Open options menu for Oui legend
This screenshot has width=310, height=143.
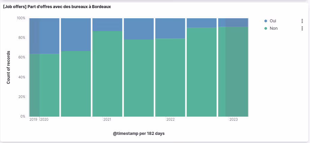(302, 21)
